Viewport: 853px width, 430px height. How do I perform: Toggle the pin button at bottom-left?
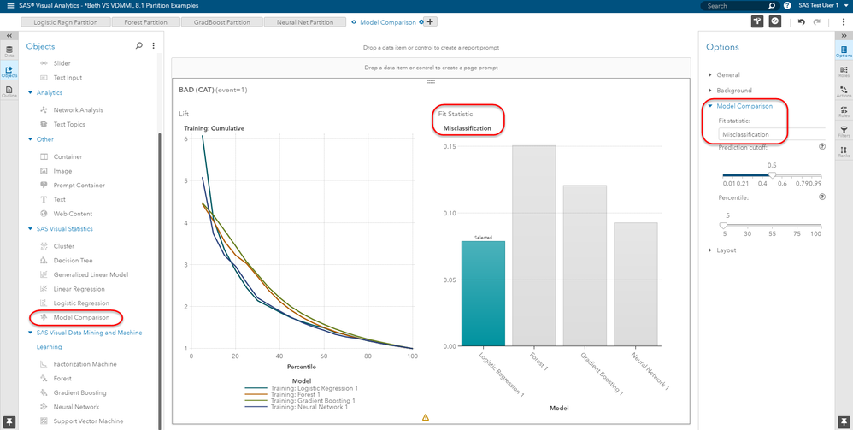click(9, 422)
